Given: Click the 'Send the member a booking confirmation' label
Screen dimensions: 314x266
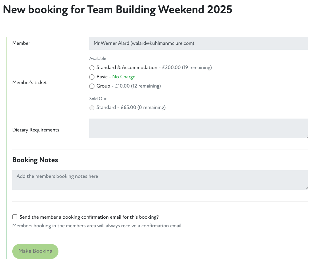Looking at the screenshot, I should (x=89, y=217).
